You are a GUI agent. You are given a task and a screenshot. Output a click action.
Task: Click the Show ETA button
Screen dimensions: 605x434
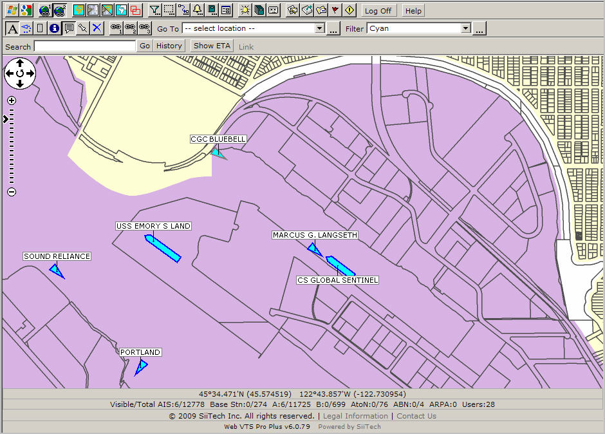point(212,46)
